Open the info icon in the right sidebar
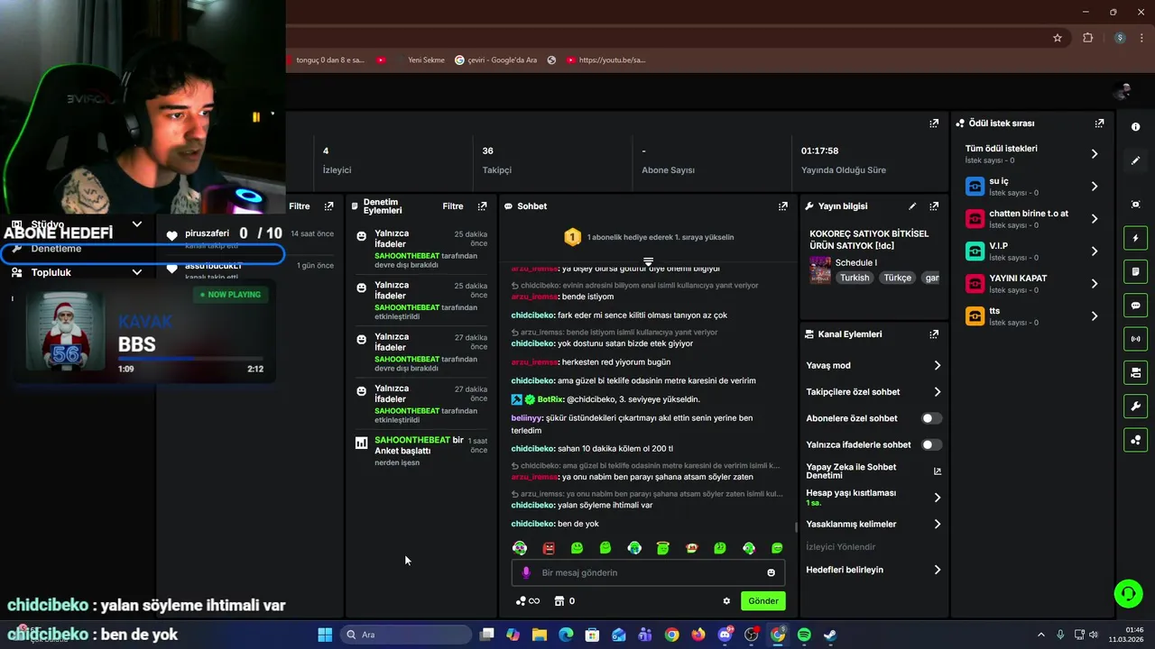The height and width of the screenshot is (649, 1155). (1135, 127)
